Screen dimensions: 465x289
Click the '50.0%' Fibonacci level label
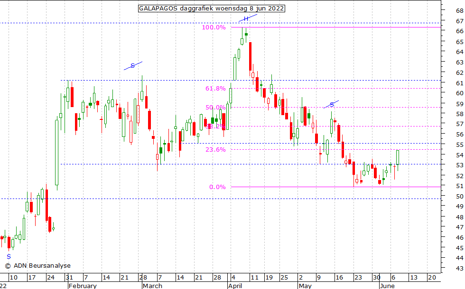point(215,108)
